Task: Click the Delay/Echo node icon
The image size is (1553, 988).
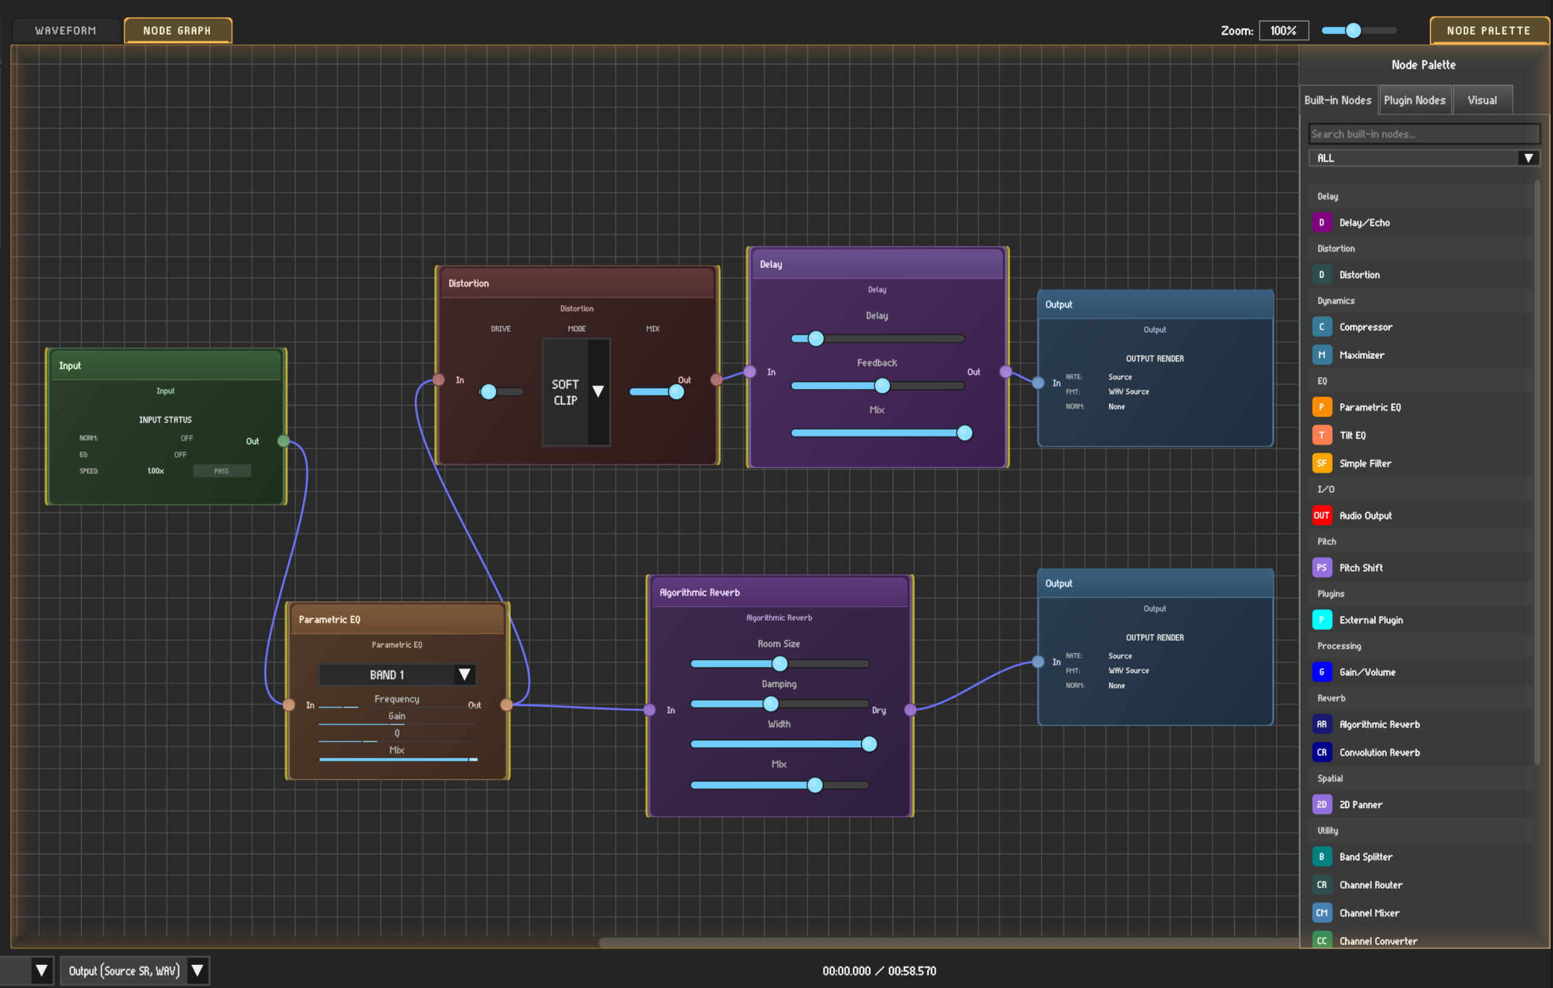Action: click(x=1321, y=222)
